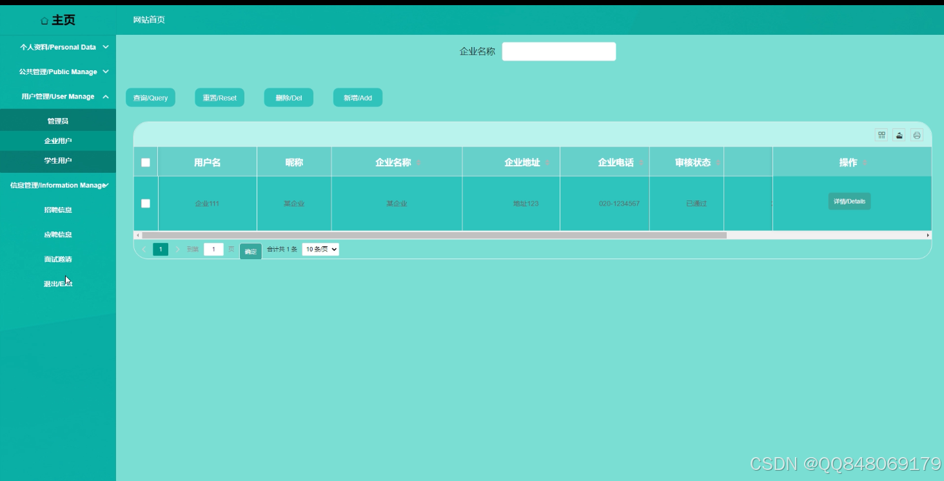
Task: Open the export/download icon above the table
Action: pyautogui.click(x=900, y=135)
